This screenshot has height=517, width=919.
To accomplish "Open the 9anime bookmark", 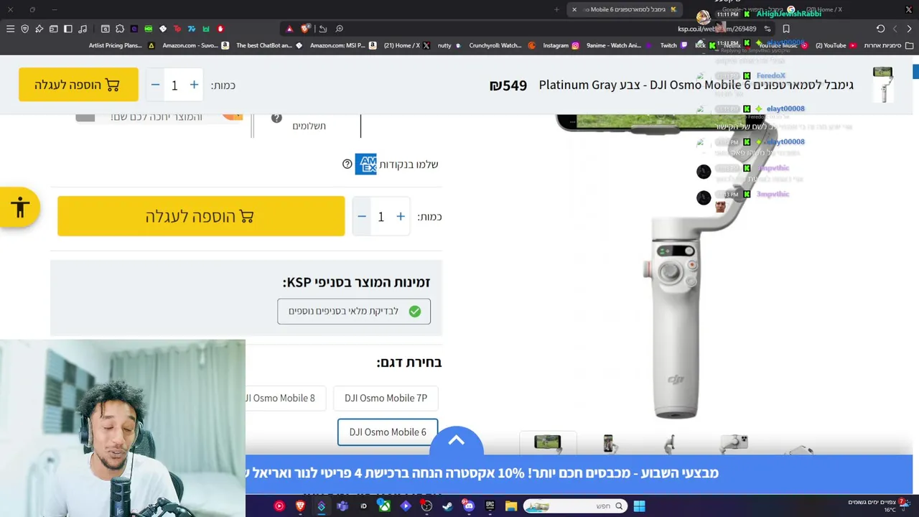I will (x=619, y=45).
